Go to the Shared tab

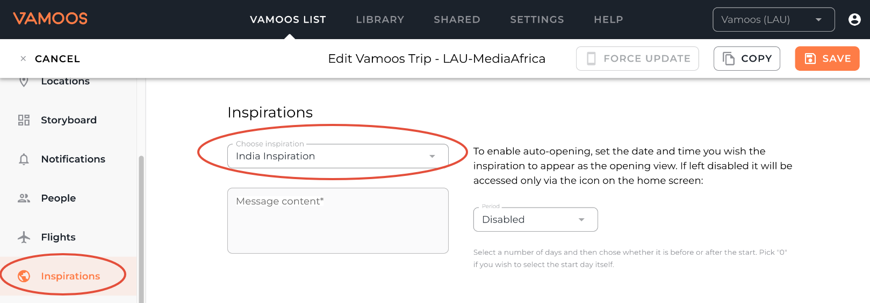click(x=457, y=20)
